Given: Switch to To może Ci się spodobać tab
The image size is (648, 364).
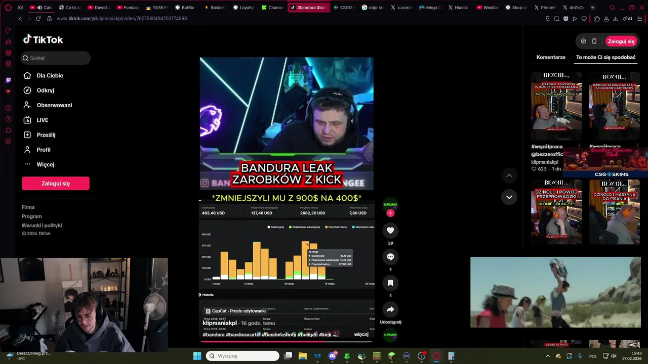Looking at the screenshot, I should coord(605,57).
